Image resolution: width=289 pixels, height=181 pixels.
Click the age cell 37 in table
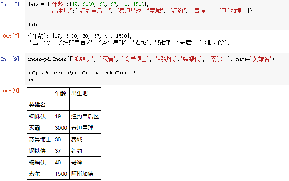coord(61,151)
